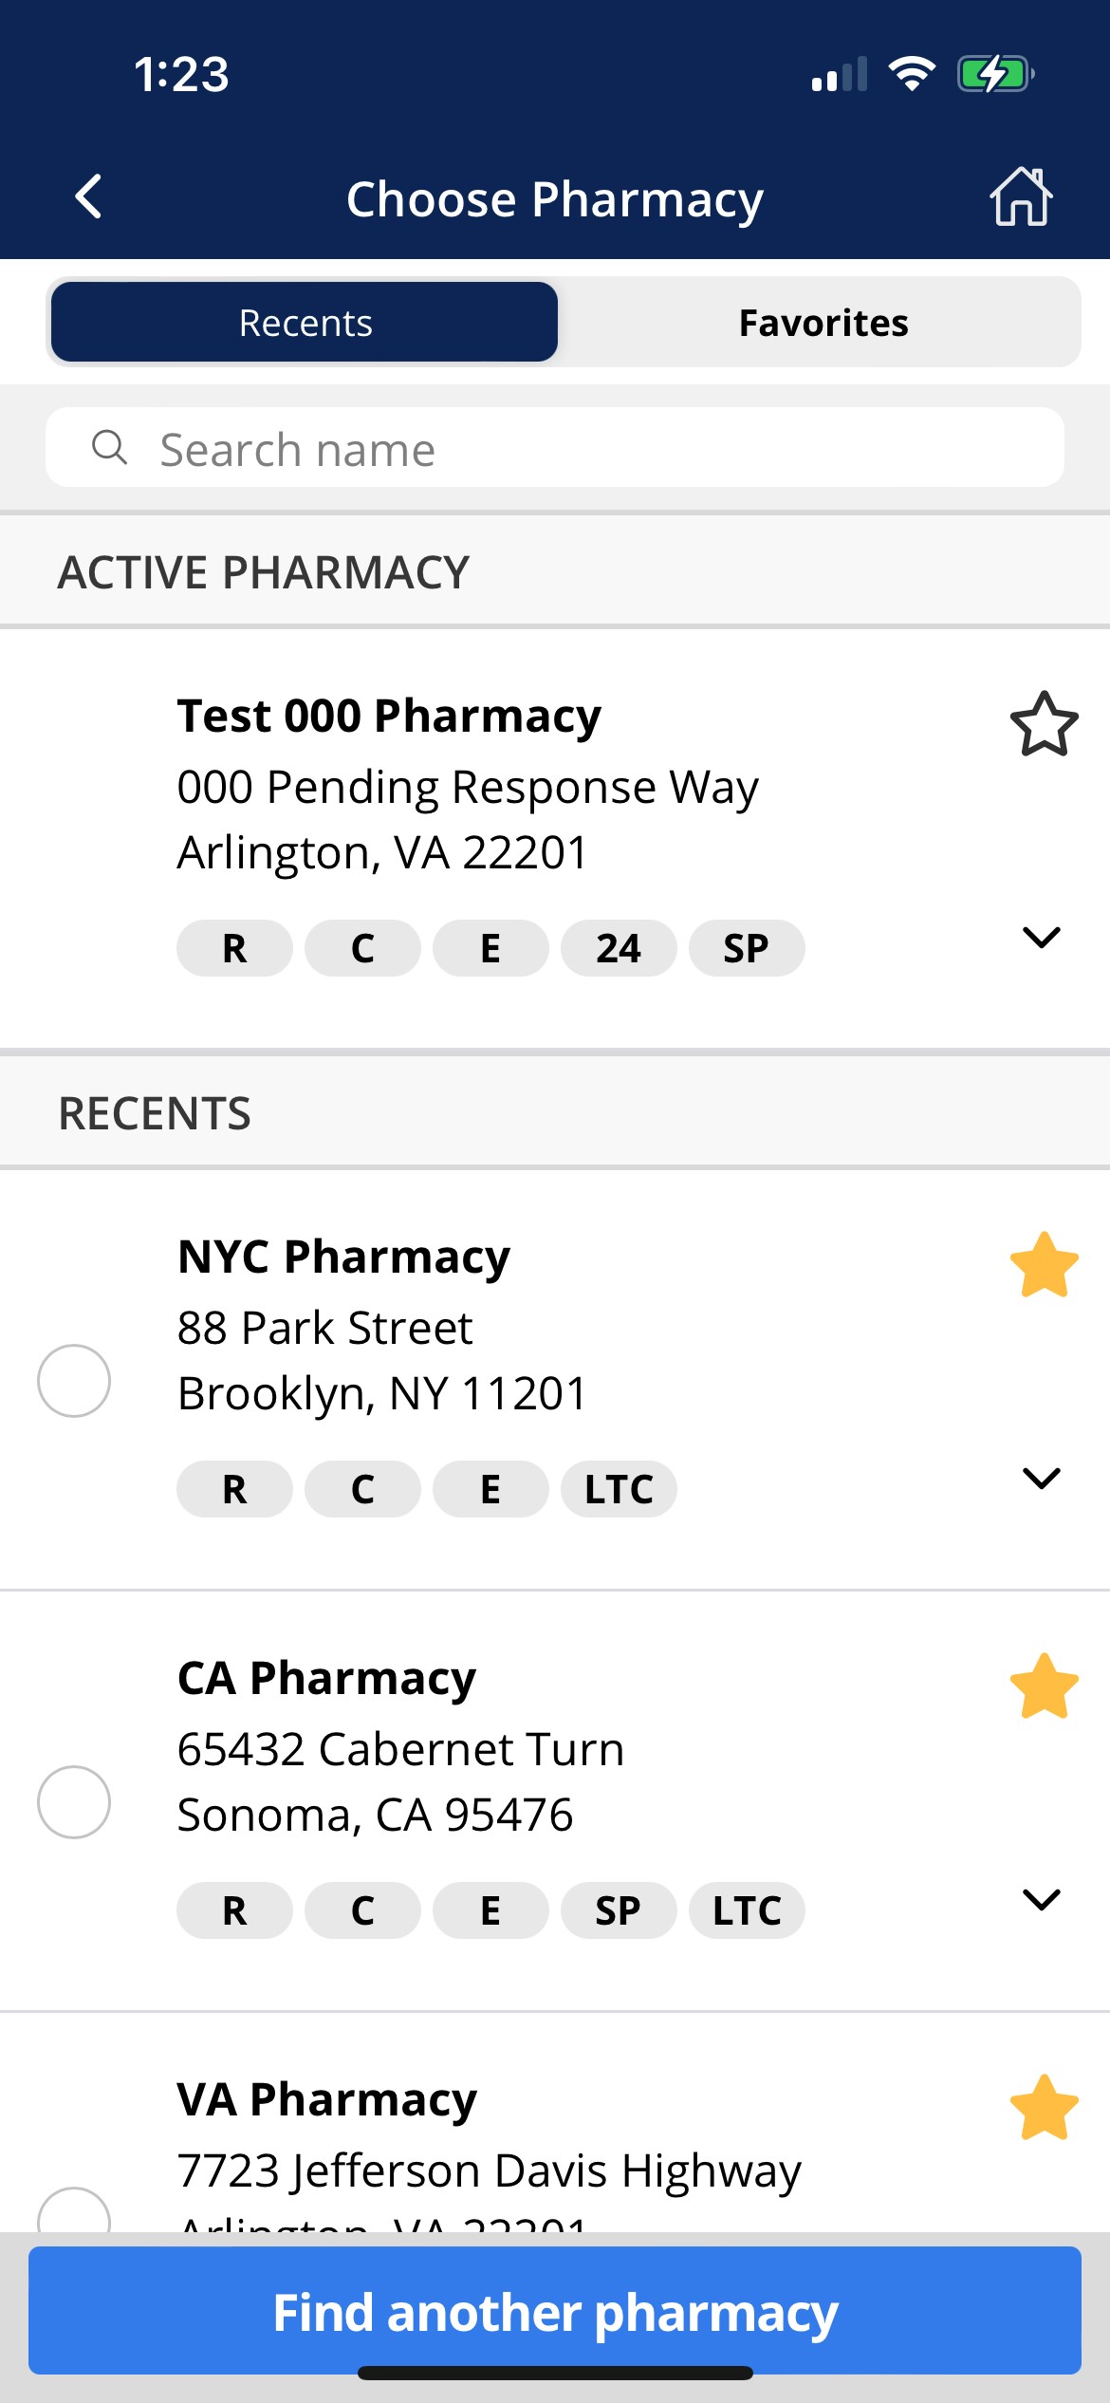Tap the SP badge on Test 000 Pharmacy
1110x2403 pixels.
[746, 948]
